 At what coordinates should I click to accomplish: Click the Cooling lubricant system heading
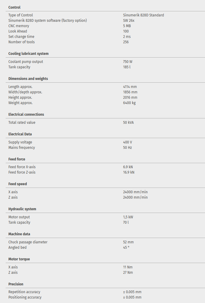tap(29, 54)
